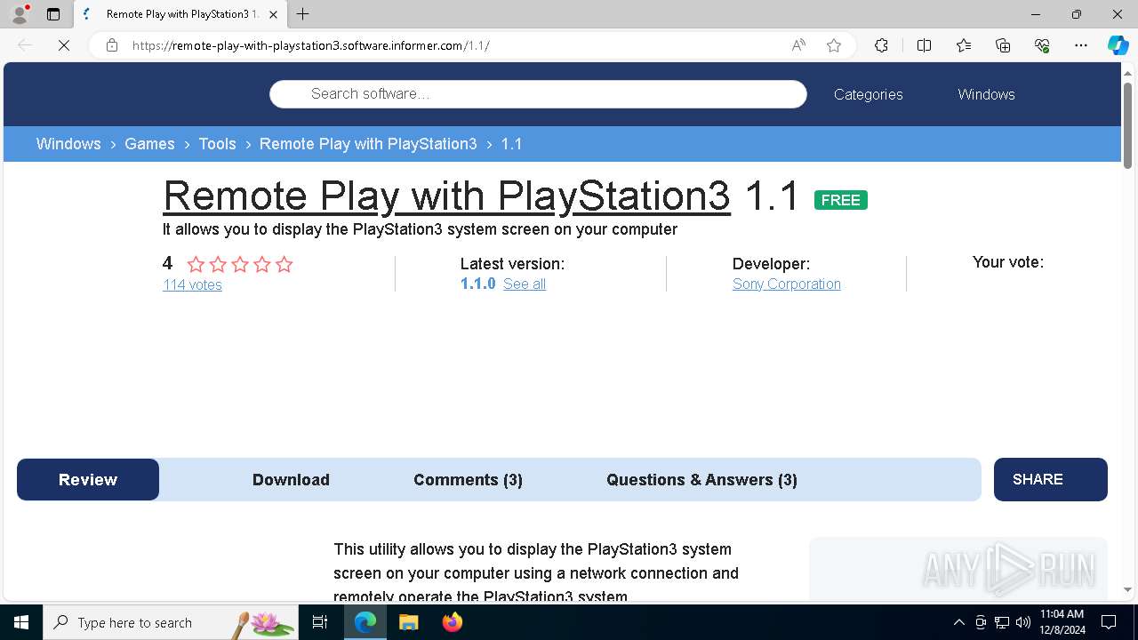The height and width of the screenshot is (640, 1138).
Task: Open the notification center
Action: click(1109, 622)
